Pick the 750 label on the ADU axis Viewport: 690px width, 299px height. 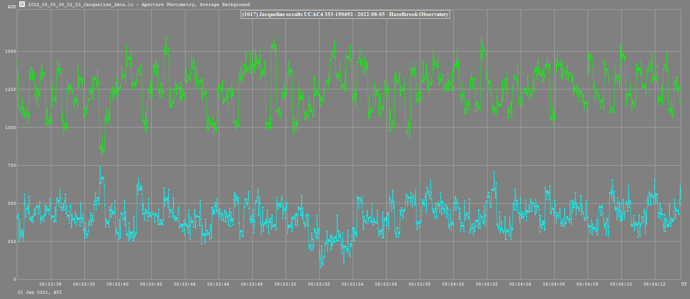click(x=12, y=165)
